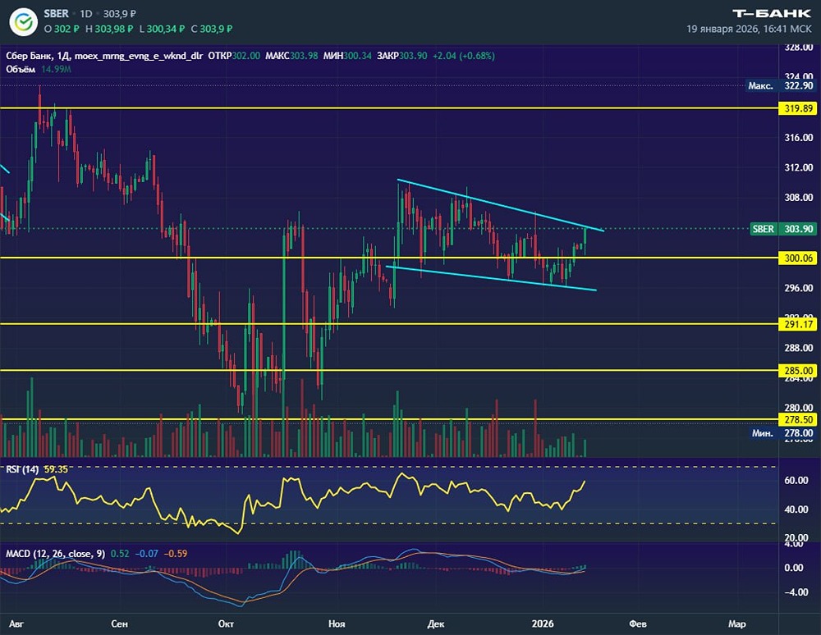This screenshot has width=821, height=635.
Task: Click the date '19 января 2026, 16:41 МСК'
Action: tap(749, 29)
